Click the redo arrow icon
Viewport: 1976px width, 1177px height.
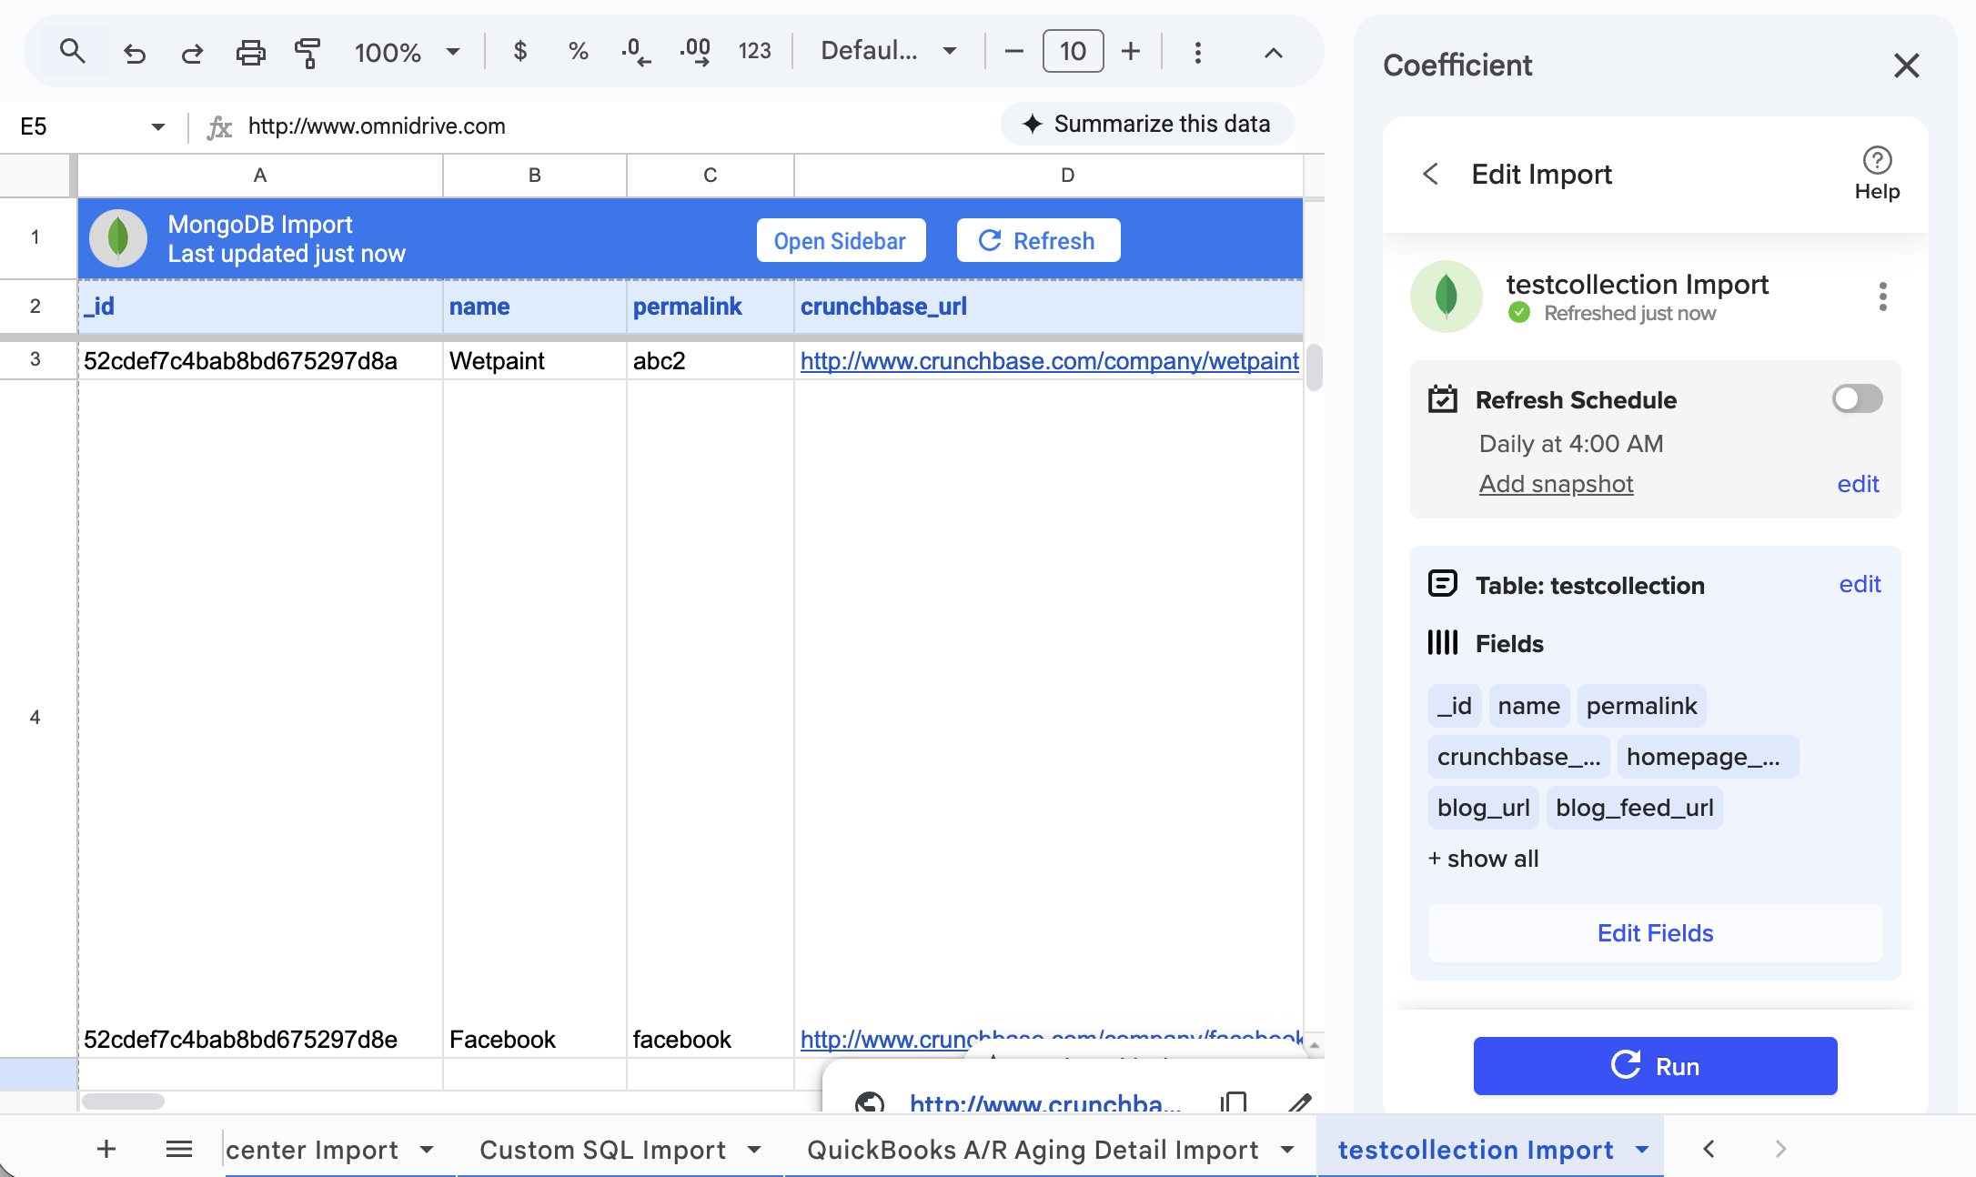coord(192,52)
